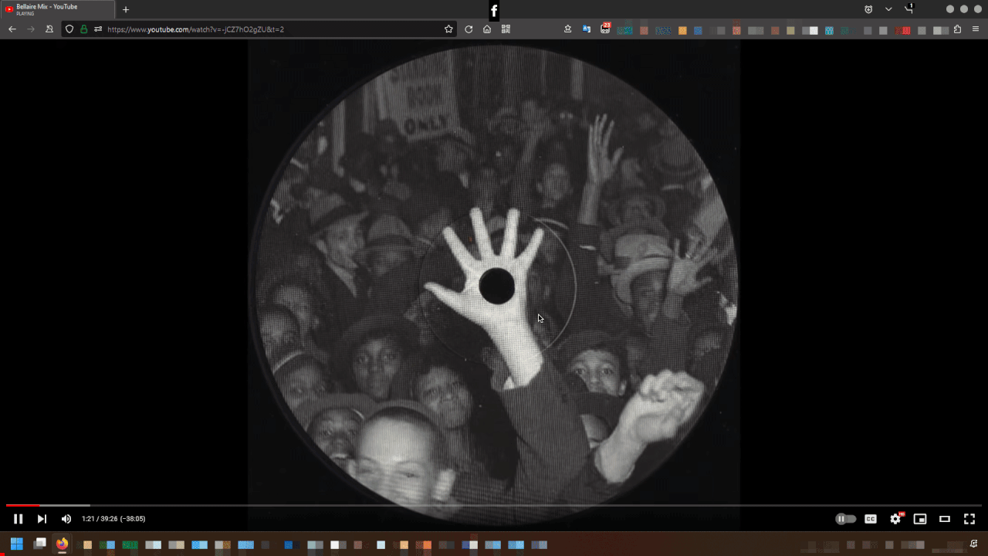Open a new browser tab

[x=126, y=9]
